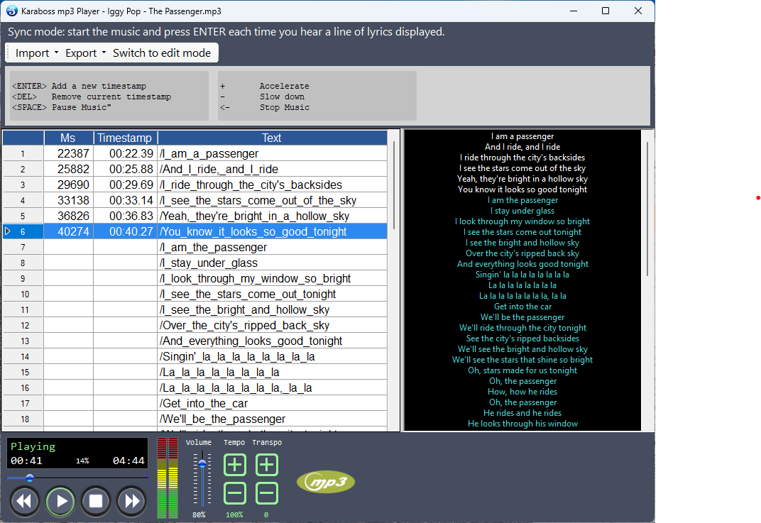
Task: Click the Timestamp column header
Action: 125,138
